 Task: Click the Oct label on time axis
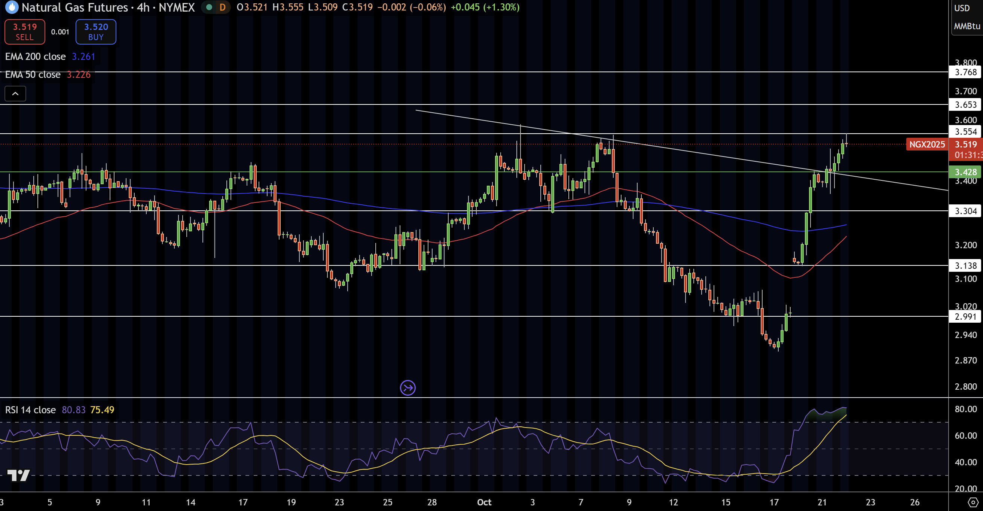(x=484, y=502)
